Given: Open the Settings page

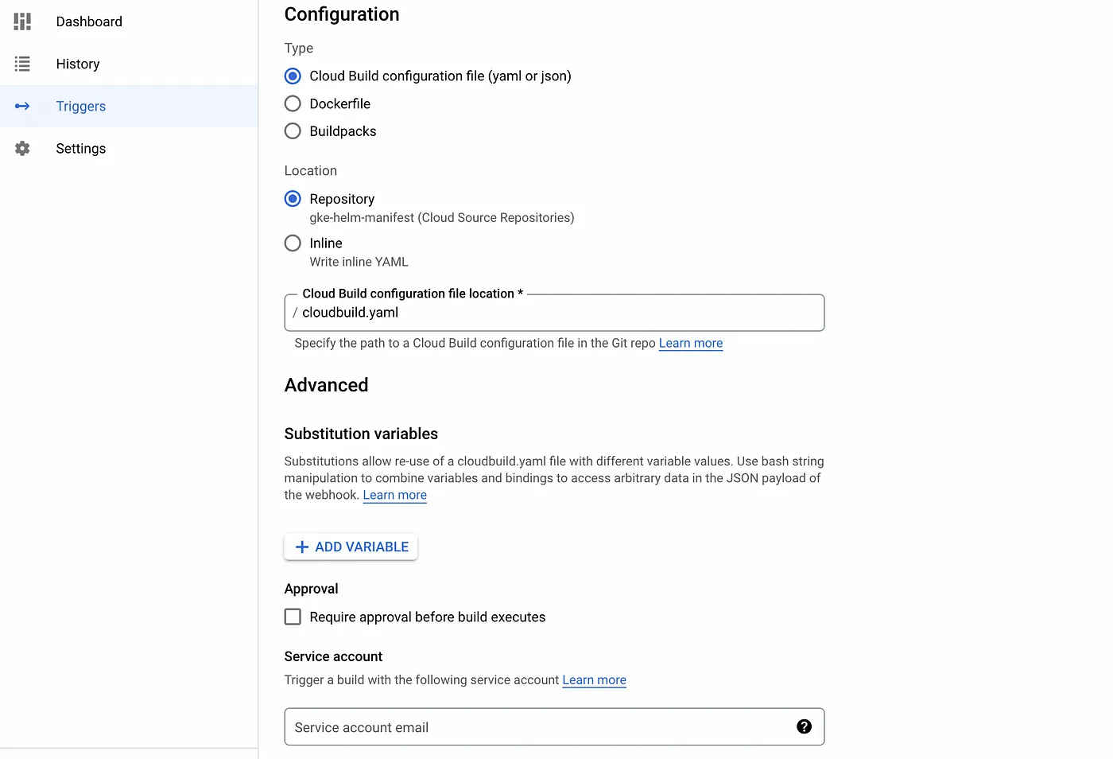Looking at the screenshot, I should tap(80, 148).
